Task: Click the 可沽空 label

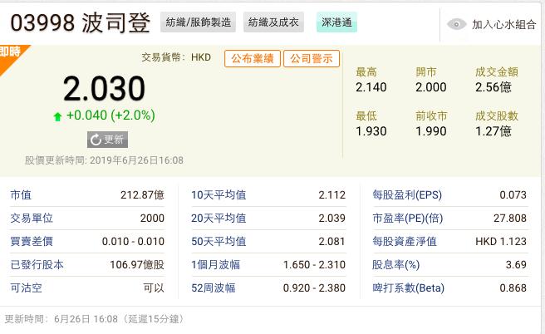Action: pyautogui.click(x=26, y=288)
